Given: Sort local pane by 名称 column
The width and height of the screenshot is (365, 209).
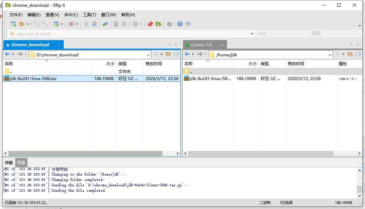Looking at the screenshot, I should click(47, 63).
